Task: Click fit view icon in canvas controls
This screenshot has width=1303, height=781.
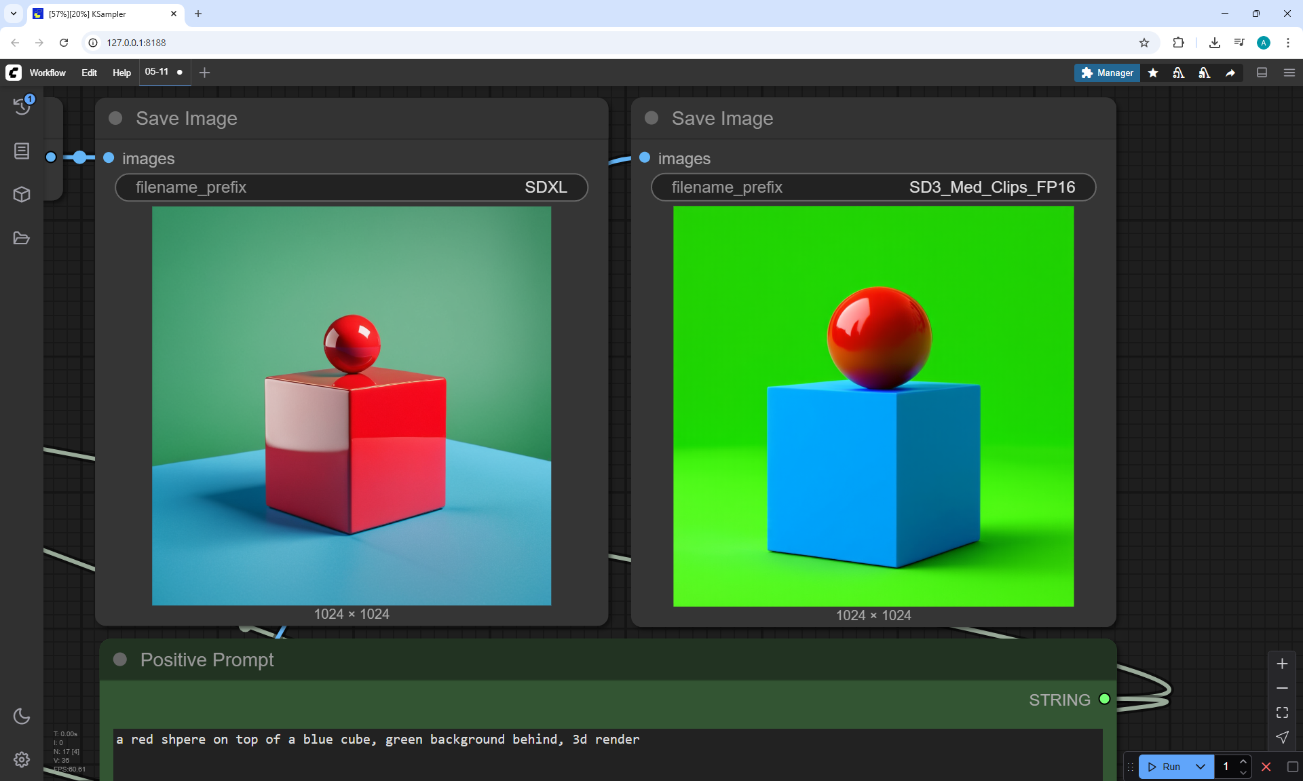Action: [x=1282, y=712]
